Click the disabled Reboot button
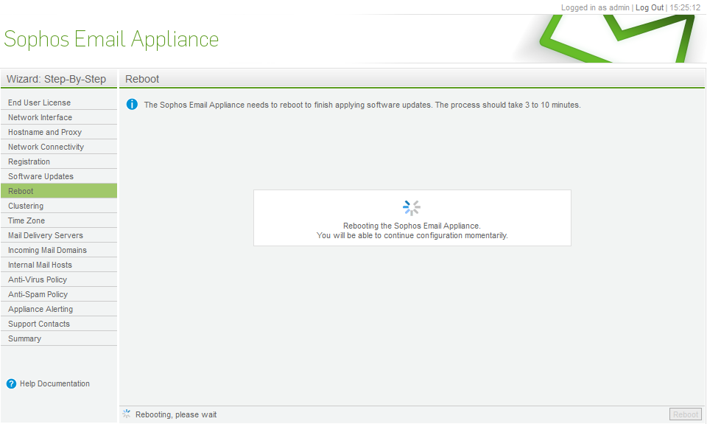The width and height of the screenshot is (707, 424). [686, 414]
